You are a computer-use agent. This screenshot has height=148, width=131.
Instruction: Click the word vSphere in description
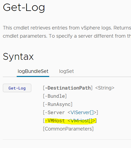coord(91,28)
